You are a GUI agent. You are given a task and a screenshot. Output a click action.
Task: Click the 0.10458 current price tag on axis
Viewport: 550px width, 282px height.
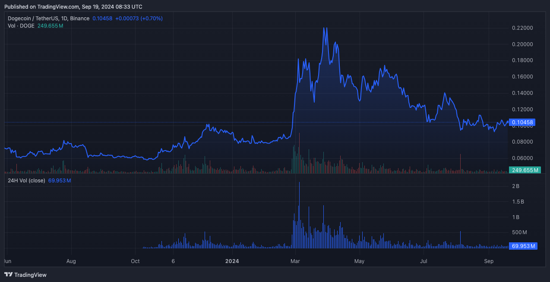coord(523,122)
